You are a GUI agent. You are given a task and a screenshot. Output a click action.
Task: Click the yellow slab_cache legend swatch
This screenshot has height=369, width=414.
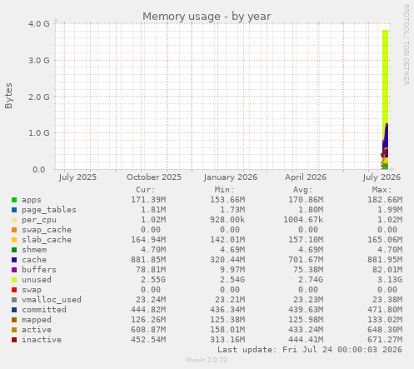[x=14, y=240]
